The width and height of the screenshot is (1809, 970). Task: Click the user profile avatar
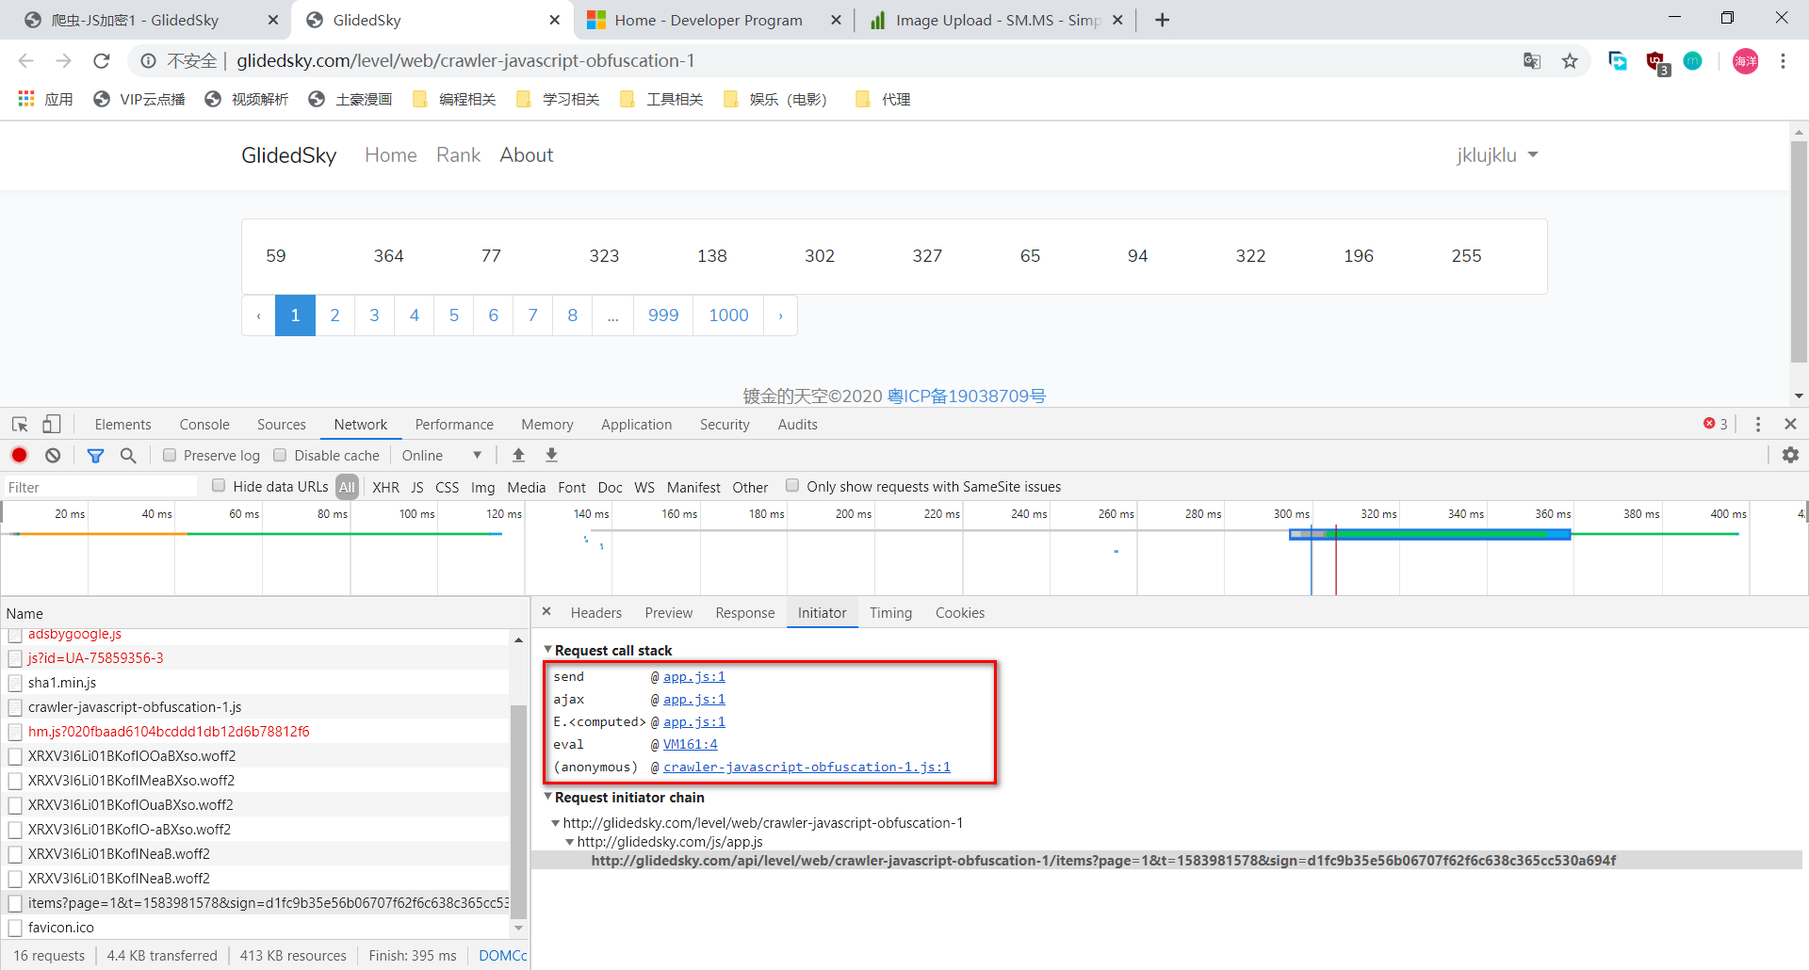tap(1745, 61)
